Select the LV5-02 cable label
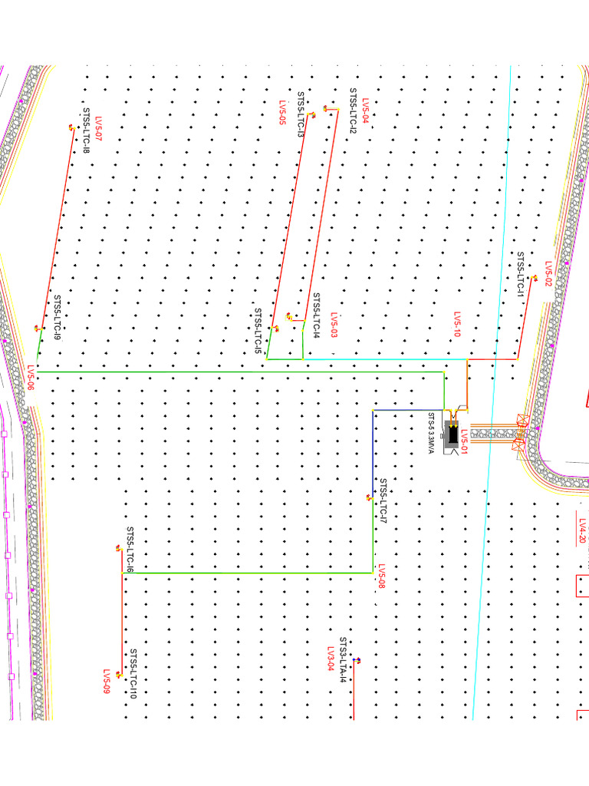The image size is (589, 786). pos(548,274)
